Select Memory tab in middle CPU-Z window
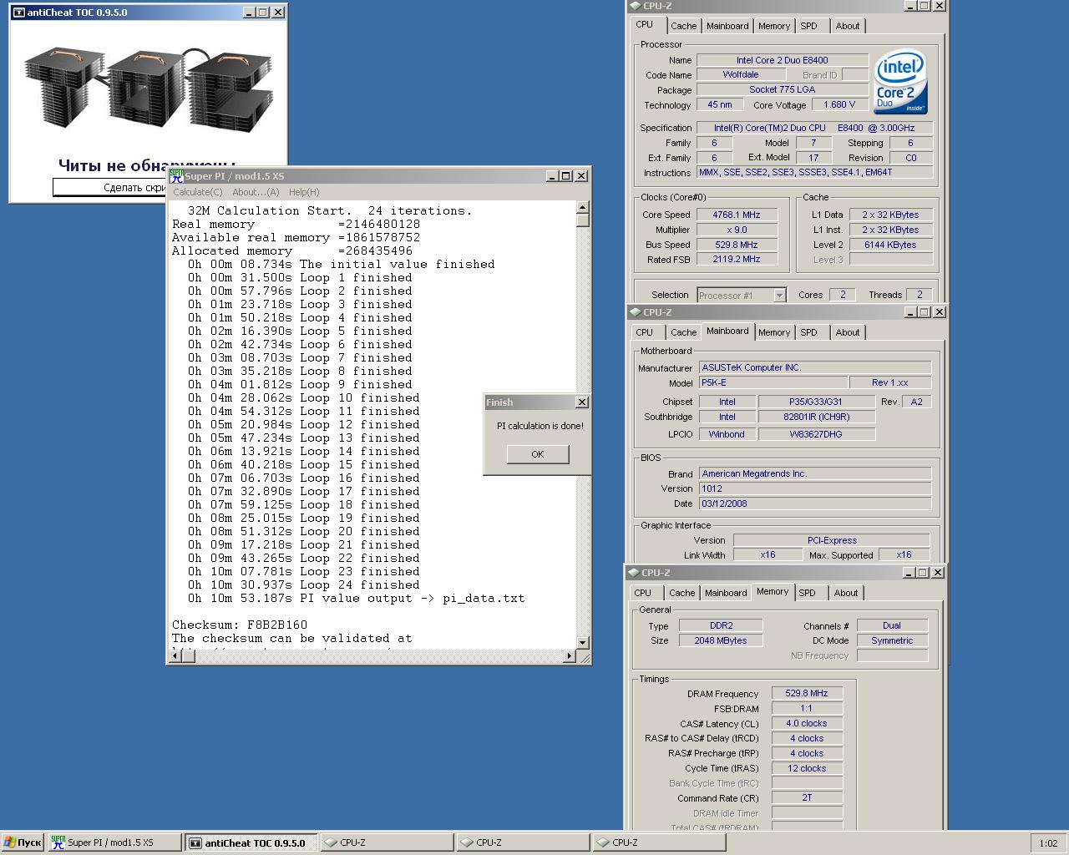This screenshot has width=1069, height=855. tap(774, 332)
